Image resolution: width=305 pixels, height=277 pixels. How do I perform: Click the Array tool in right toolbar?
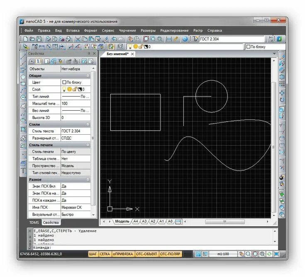[282, 84]
